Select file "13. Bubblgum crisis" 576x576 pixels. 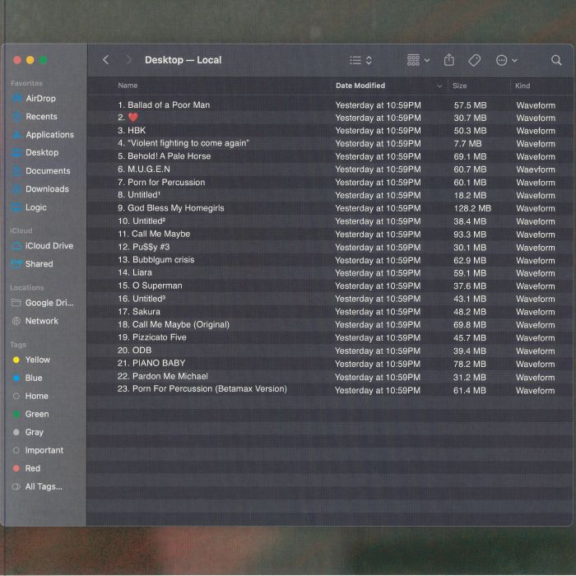[156, 260]
